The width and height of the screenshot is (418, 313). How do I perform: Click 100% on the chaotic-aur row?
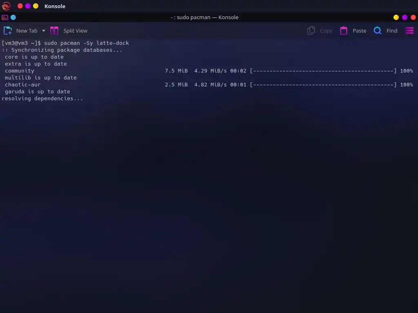[407, 85]
